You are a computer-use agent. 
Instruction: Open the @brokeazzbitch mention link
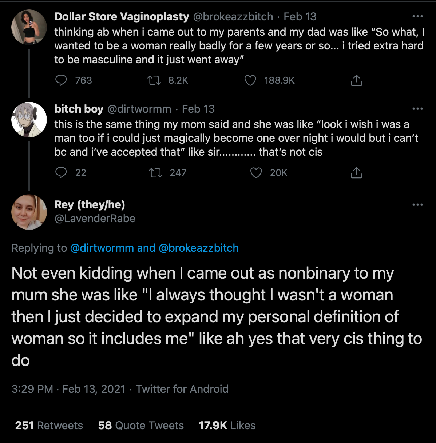click(x=199, y=248)
